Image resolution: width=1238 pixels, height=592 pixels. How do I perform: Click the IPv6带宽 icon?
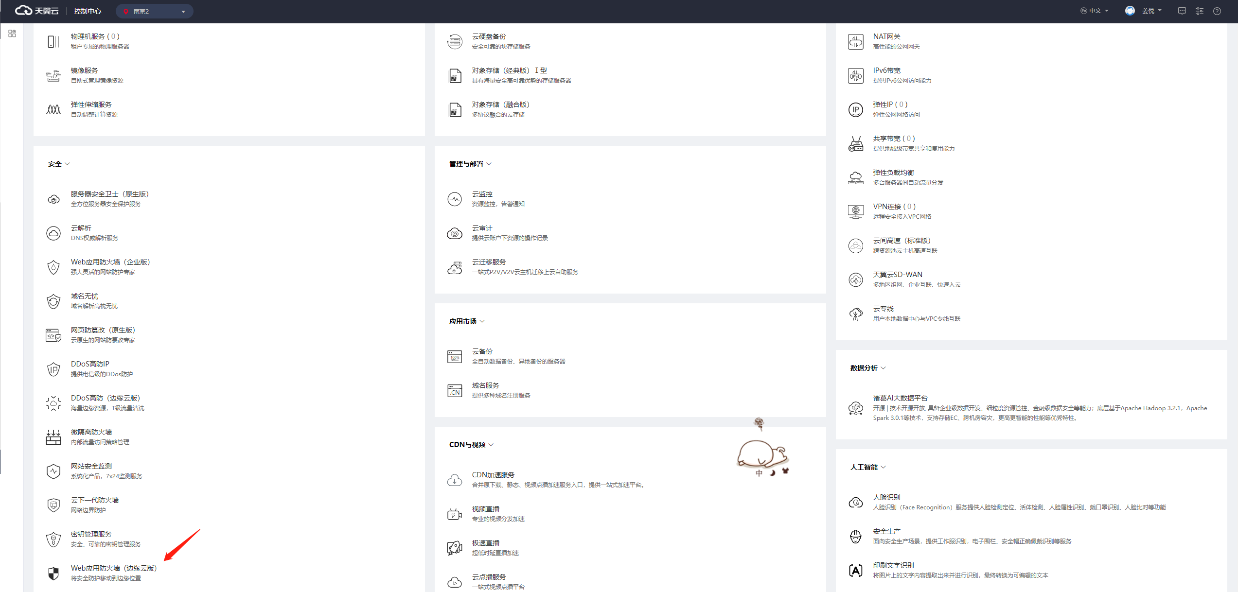[856, 75]
